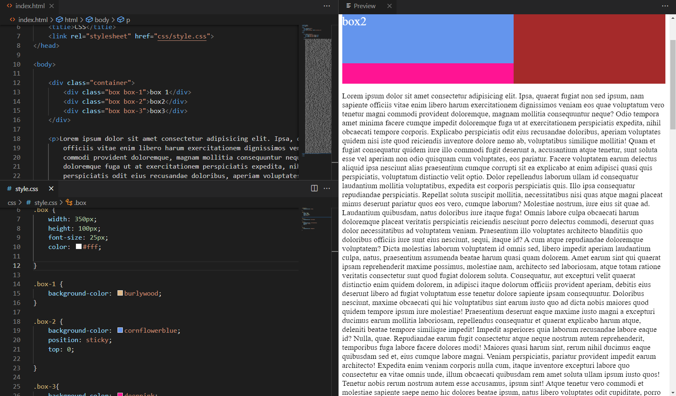Switch to the index.html tab
The width and height of the screenshot is (676, 396).
pyautogui.click(x=29, y=6)
